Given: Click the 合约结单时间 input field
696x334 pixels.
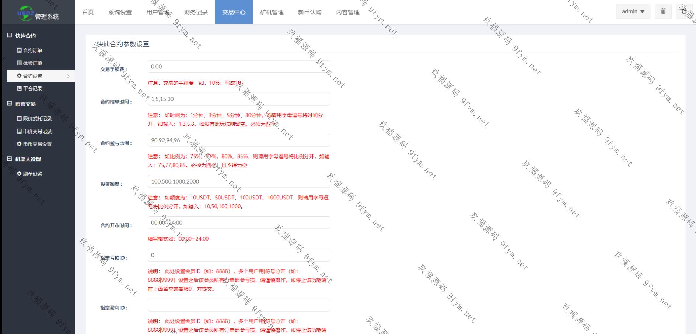Looking at the screenshot, I should tap(239, 99).
